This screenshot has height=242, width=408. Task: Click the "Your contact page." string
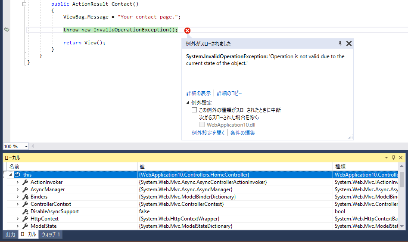click(x=148, y=17)
